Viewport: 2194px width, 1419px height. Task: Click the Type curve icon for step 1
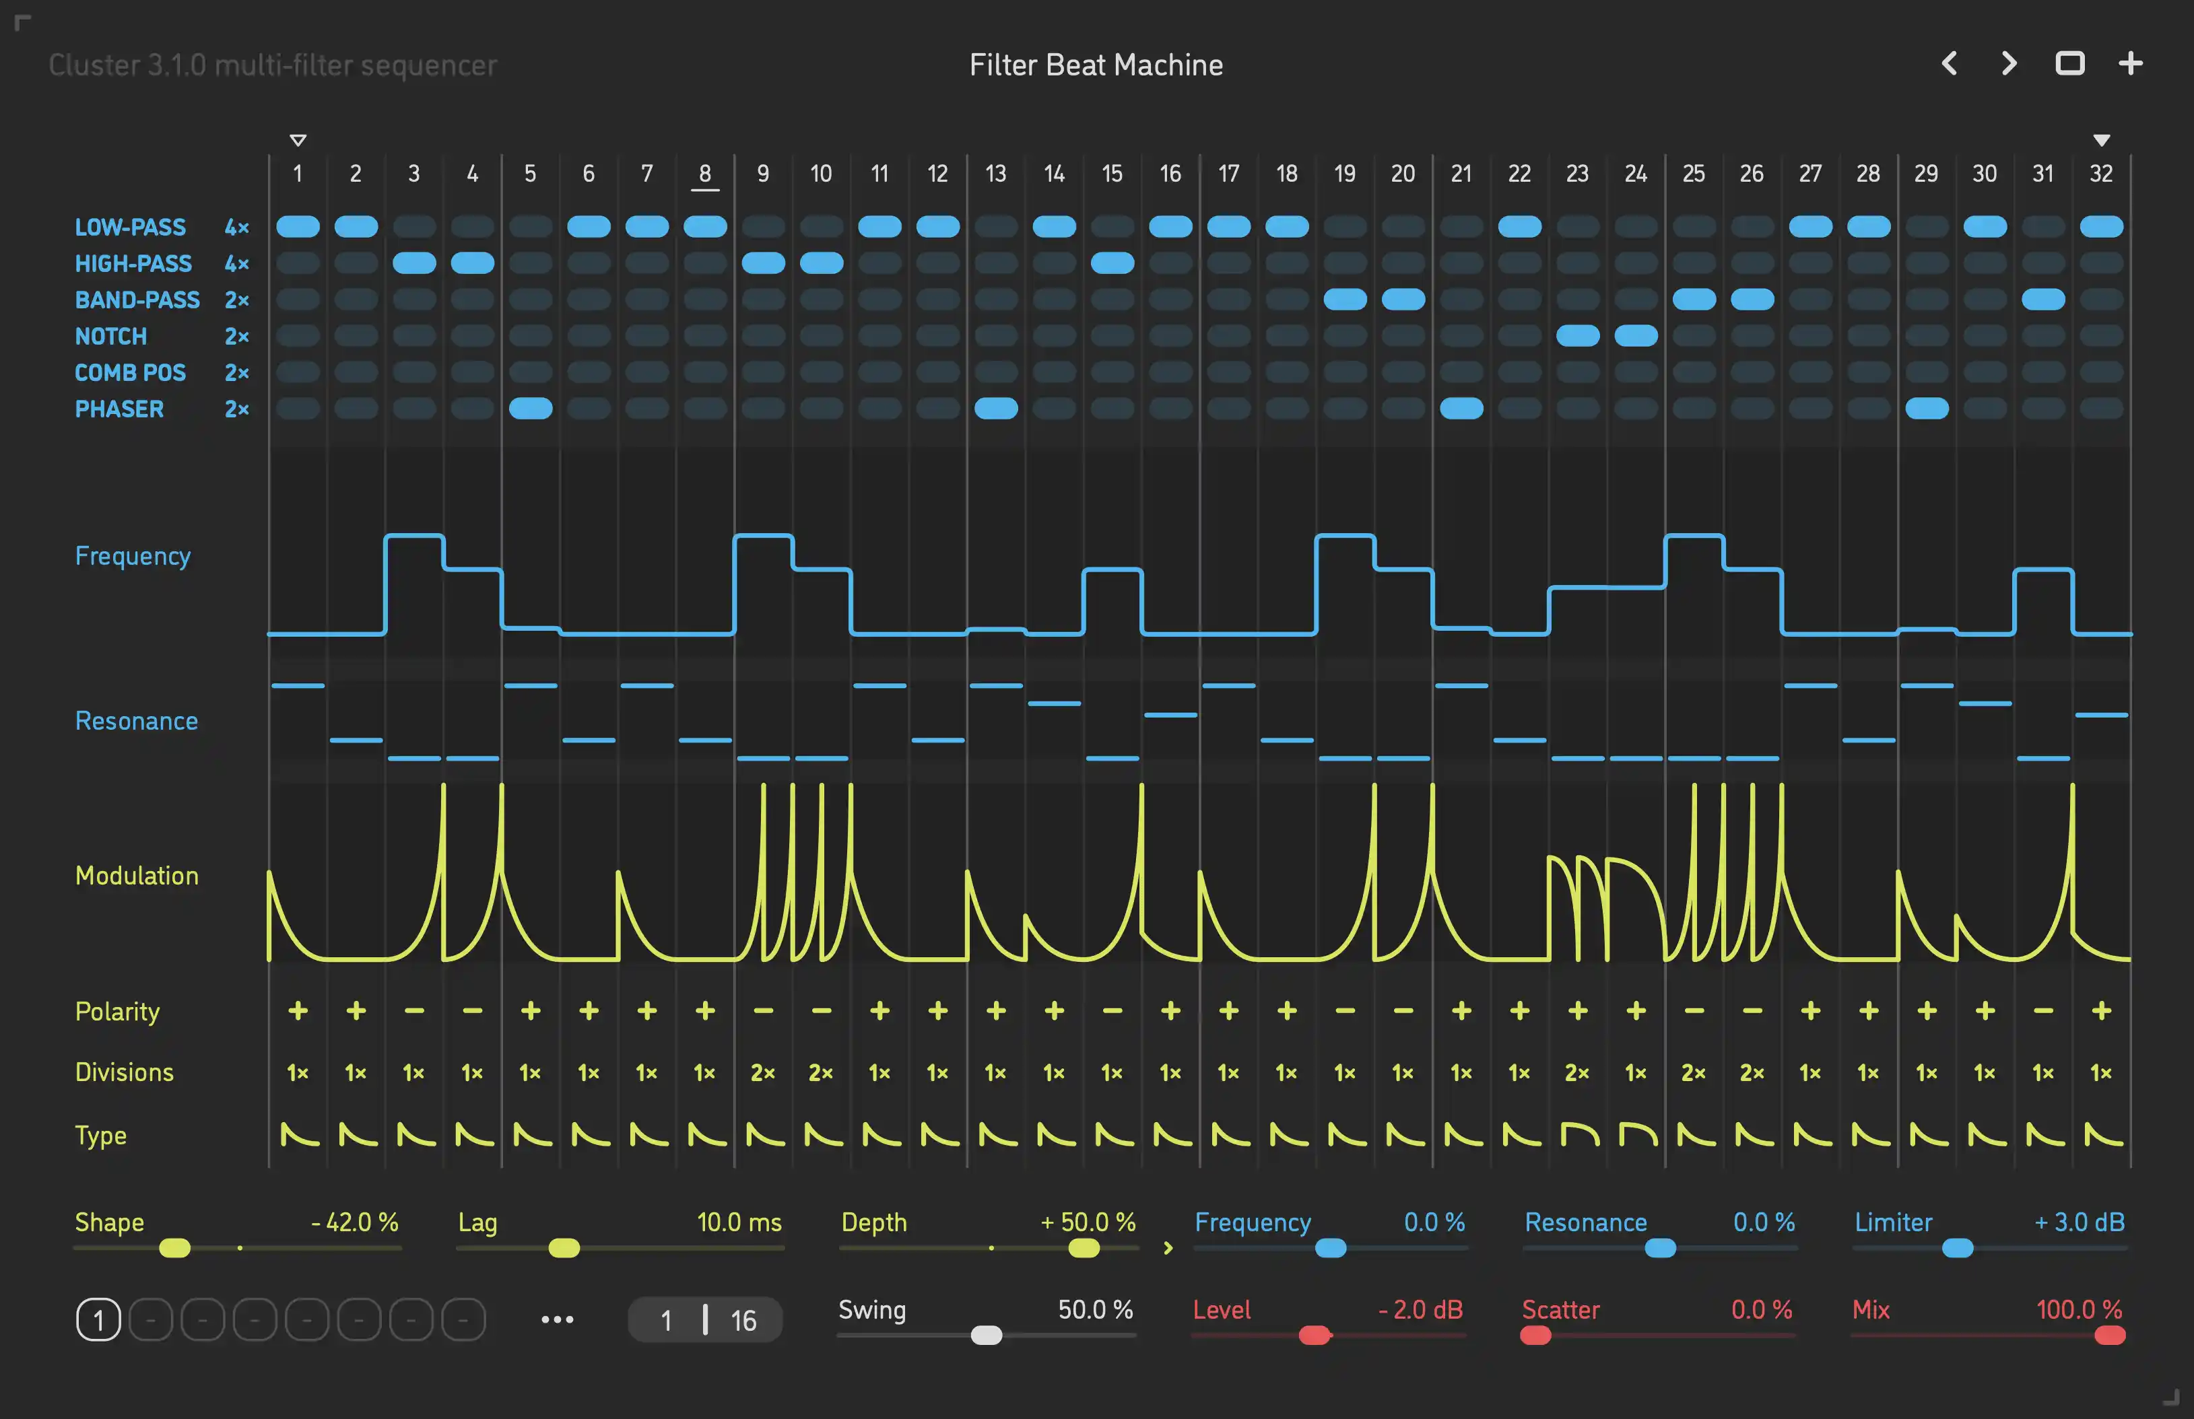tap(299, 1134)
